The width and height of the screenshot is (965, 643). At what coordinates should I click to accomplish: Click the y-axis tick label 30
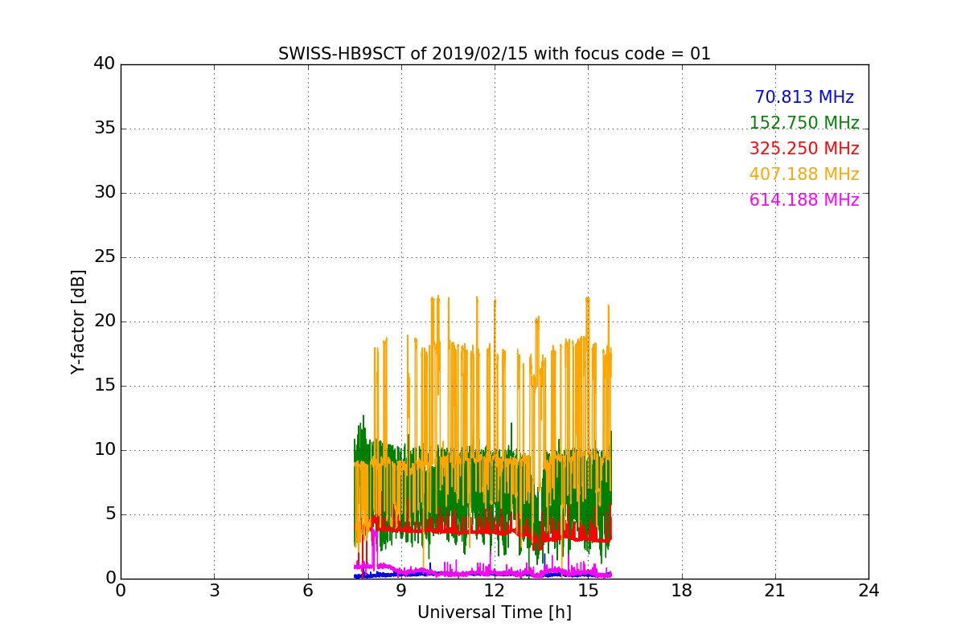point(105,193)
